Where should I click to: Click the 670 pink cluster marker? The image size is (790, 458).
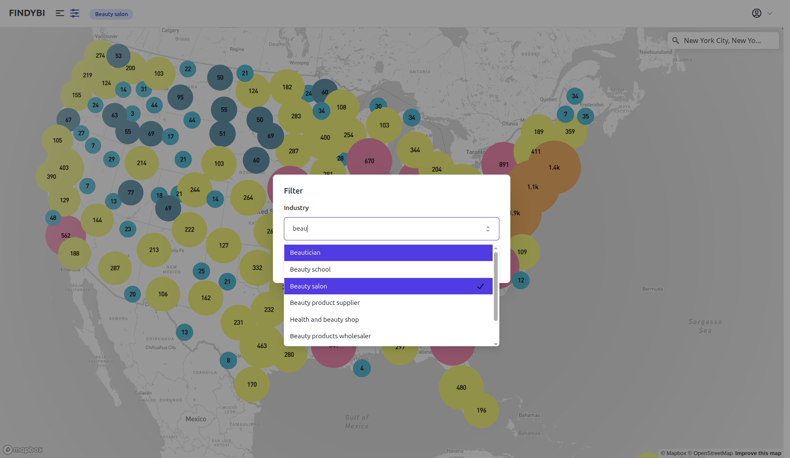click(369, 161)
